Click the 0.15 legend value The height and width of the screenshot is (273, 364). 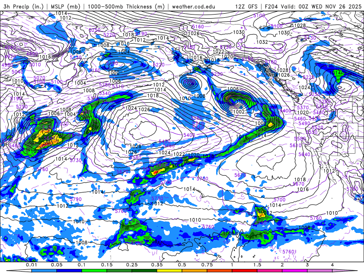[107, 265]
